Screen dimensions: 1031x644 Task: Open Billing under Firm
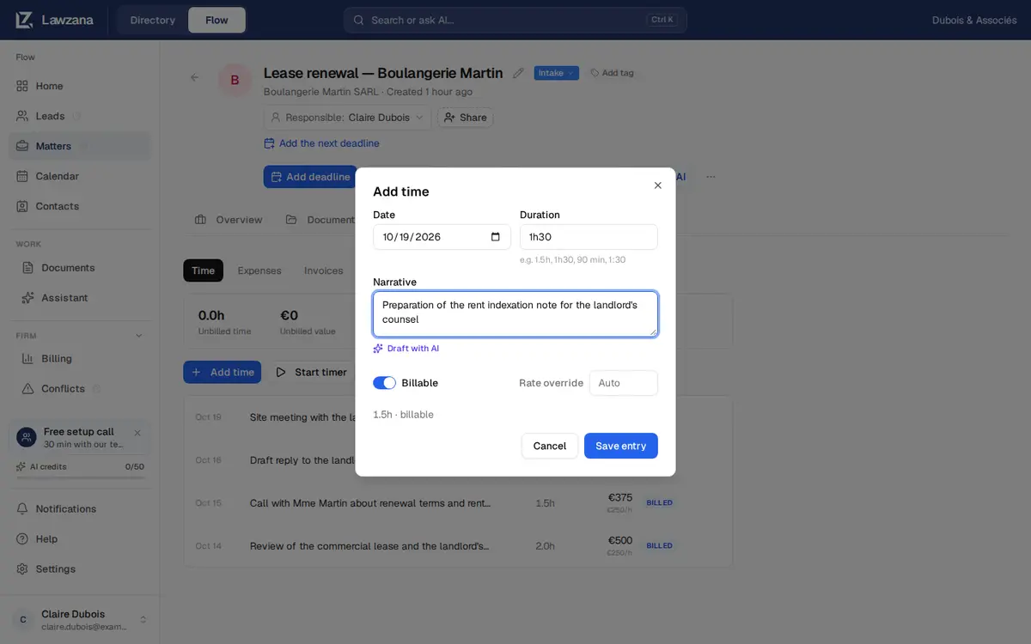point(80,359)
